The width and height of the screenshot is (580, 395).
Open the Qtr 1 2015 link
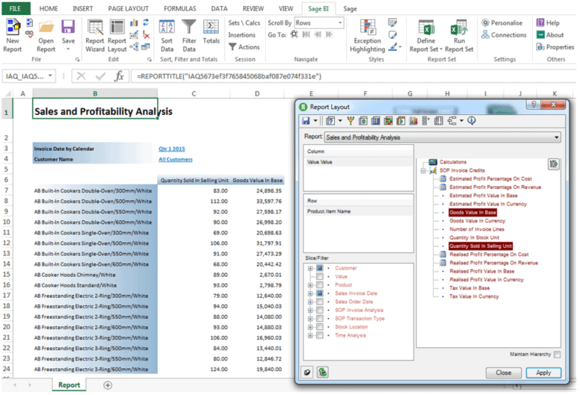(x=172, y=149)
